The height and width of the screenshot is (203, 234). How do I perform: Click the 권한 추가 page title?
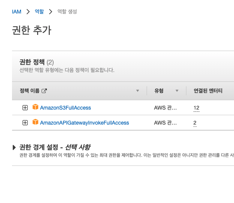tap(31, 30)
